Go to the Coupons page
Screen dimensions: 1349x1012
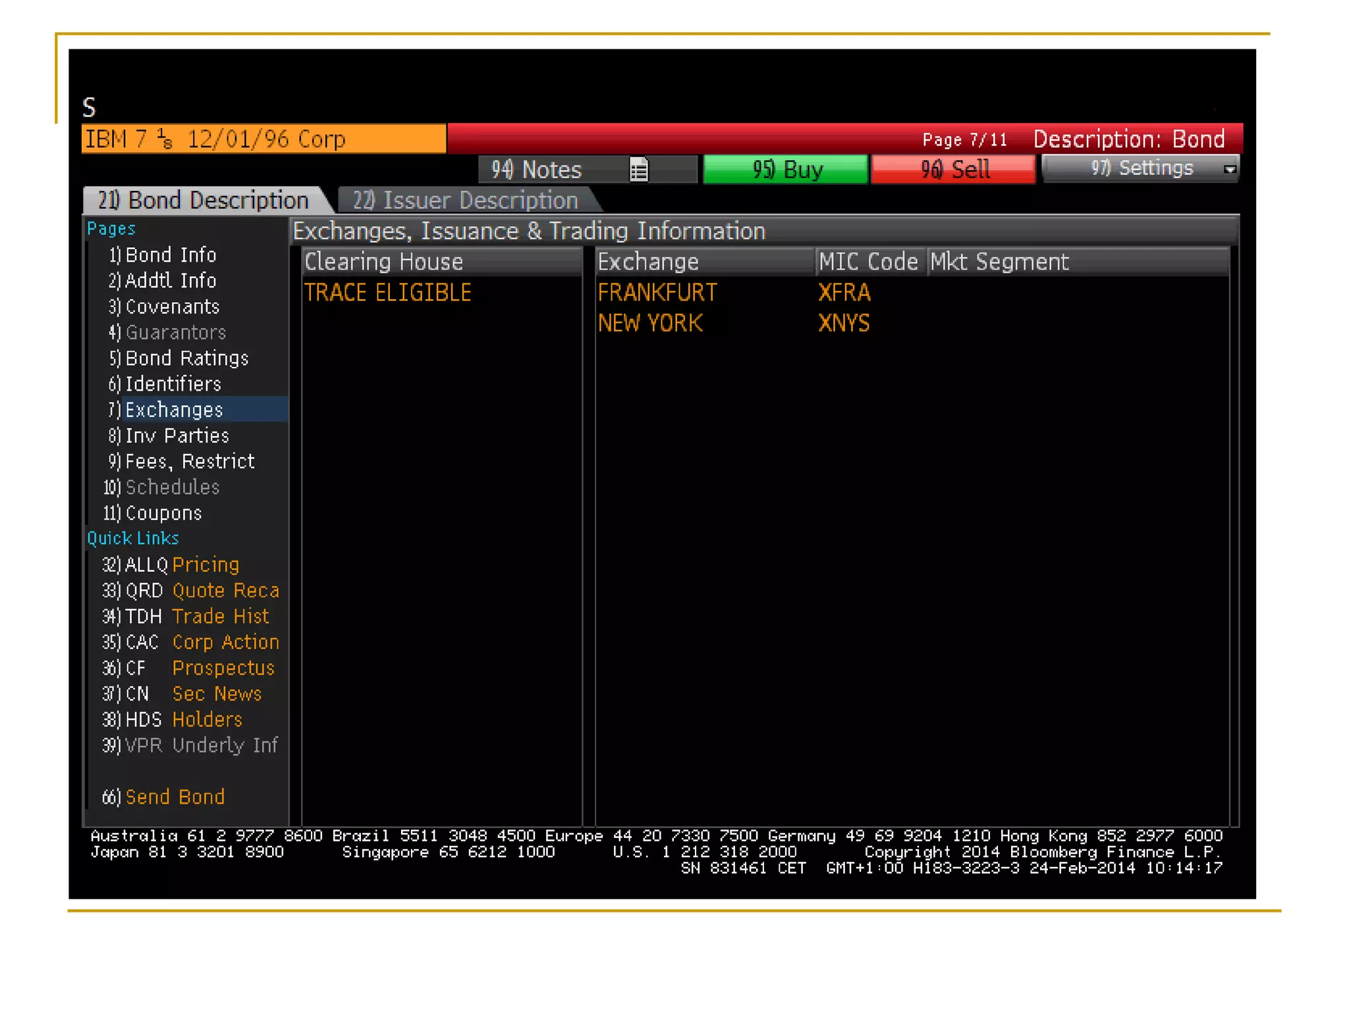(x=163, y=513)
